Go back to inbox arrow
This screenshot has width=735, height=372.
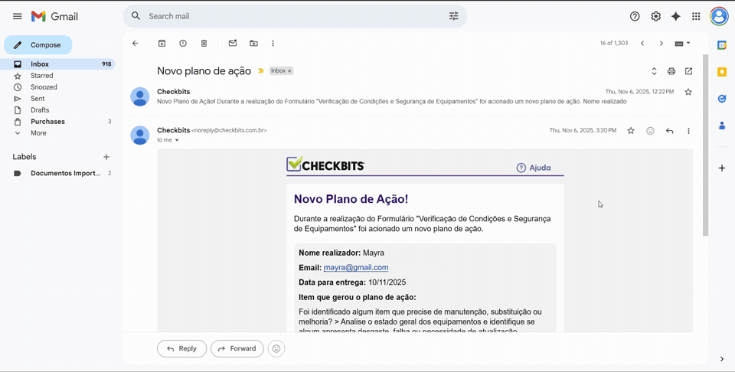[x=136, y=43]
